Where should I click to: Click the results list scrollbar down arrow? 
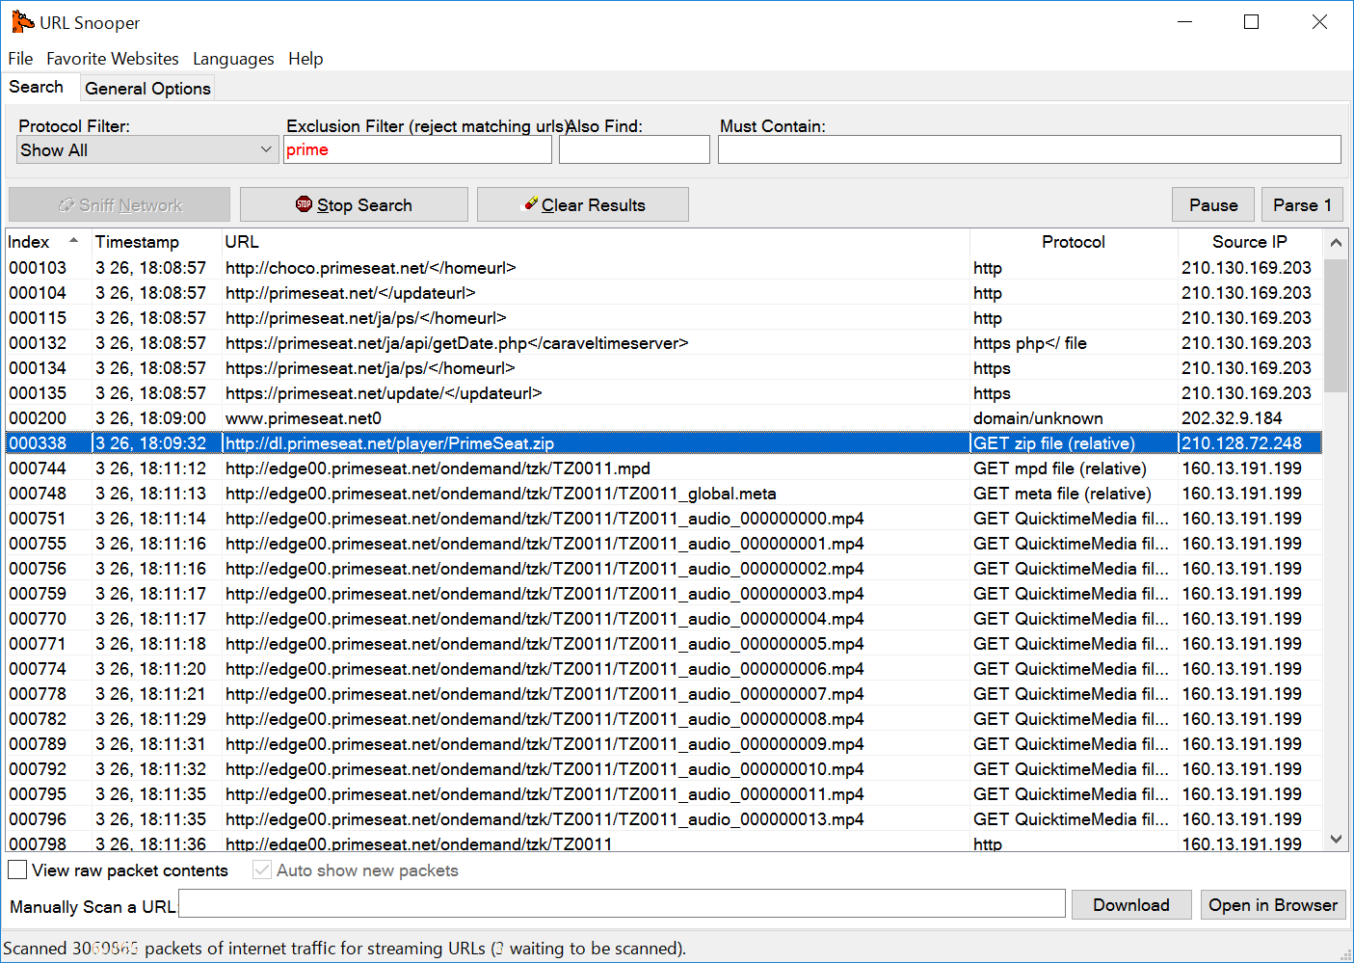click(x=1336, y=839)
